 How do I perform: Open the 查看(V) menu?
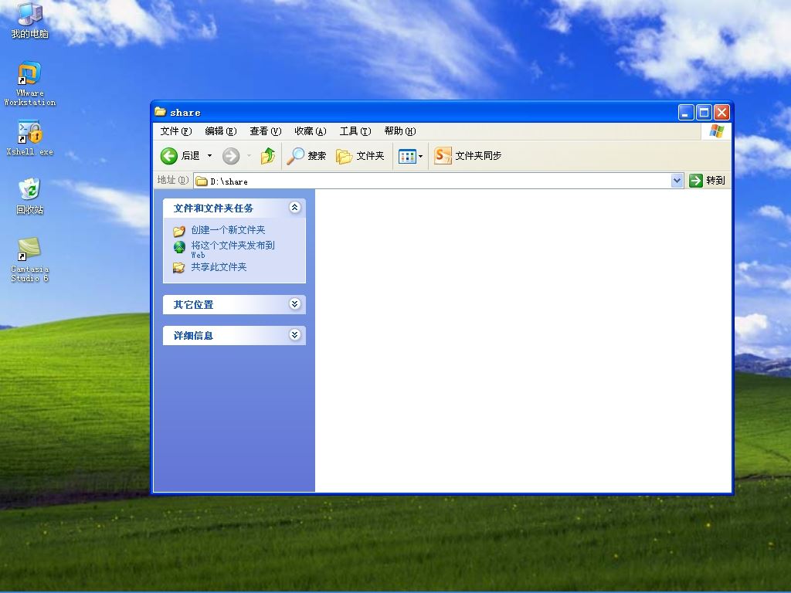coord(266,131)
